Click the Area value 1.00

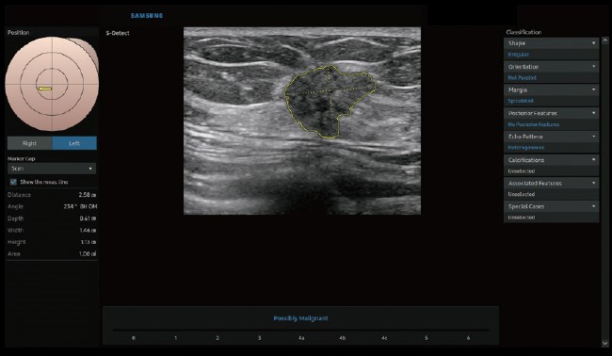pos(88,253)
